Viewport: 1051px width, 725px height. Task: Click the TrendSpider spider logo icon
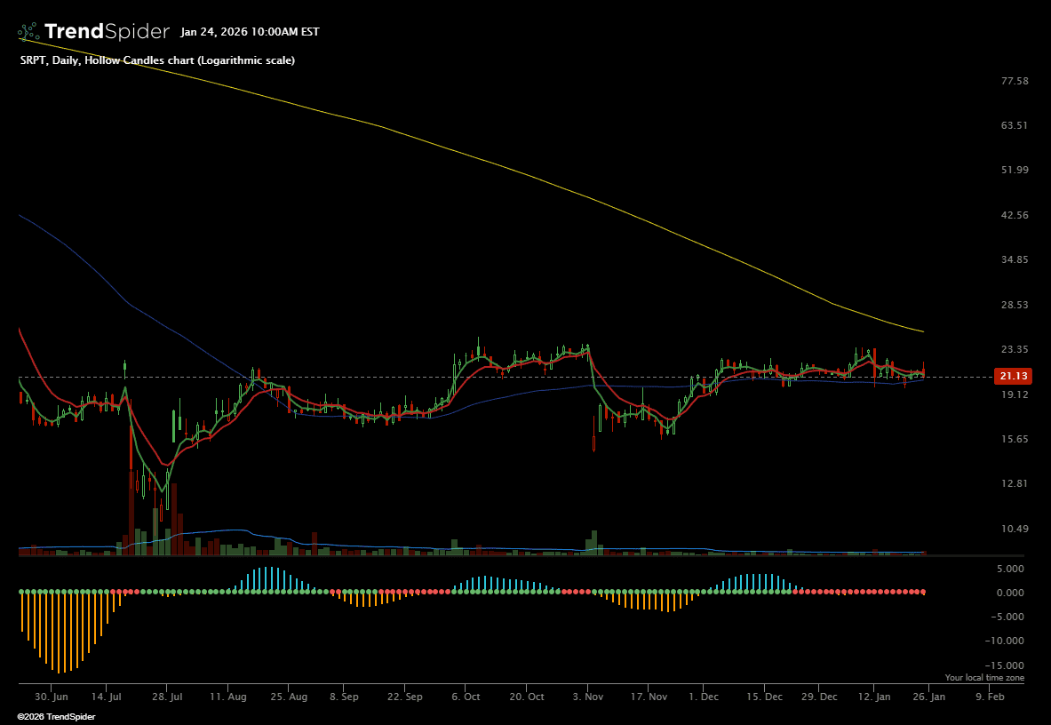click(28, 32)
